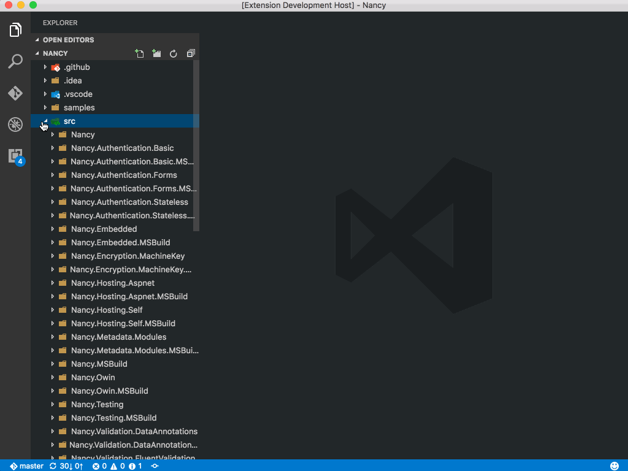Open the Extensions view with badge 4
This screenshot has width=628, height=471.
16,156
